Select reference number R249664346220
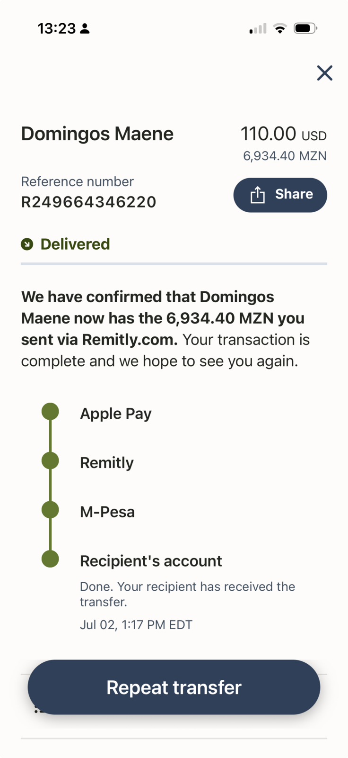Viewport: 348px width, 758px height. [88, 202]
